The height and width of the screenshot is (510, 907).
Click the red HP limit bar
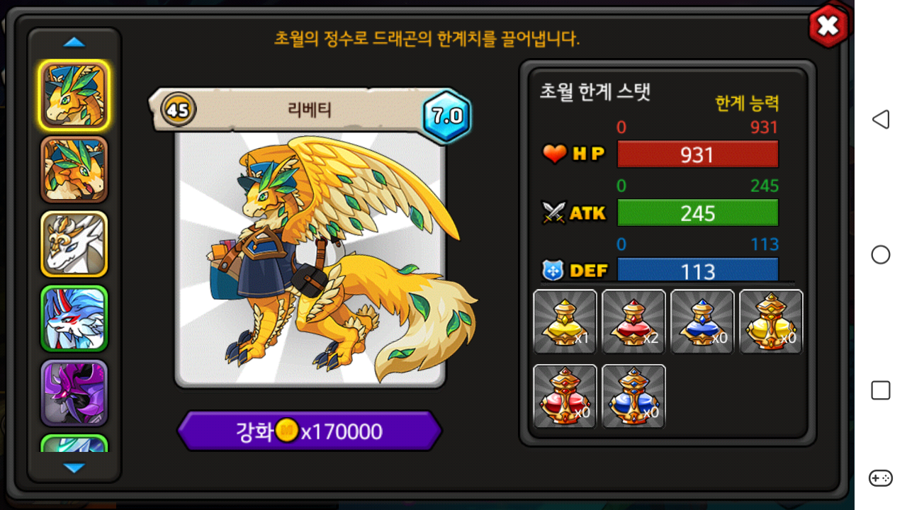coord(698,154)
